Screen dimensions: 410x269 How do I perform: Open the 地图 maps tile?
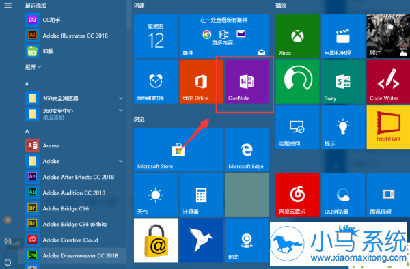(x=247, y=241)
